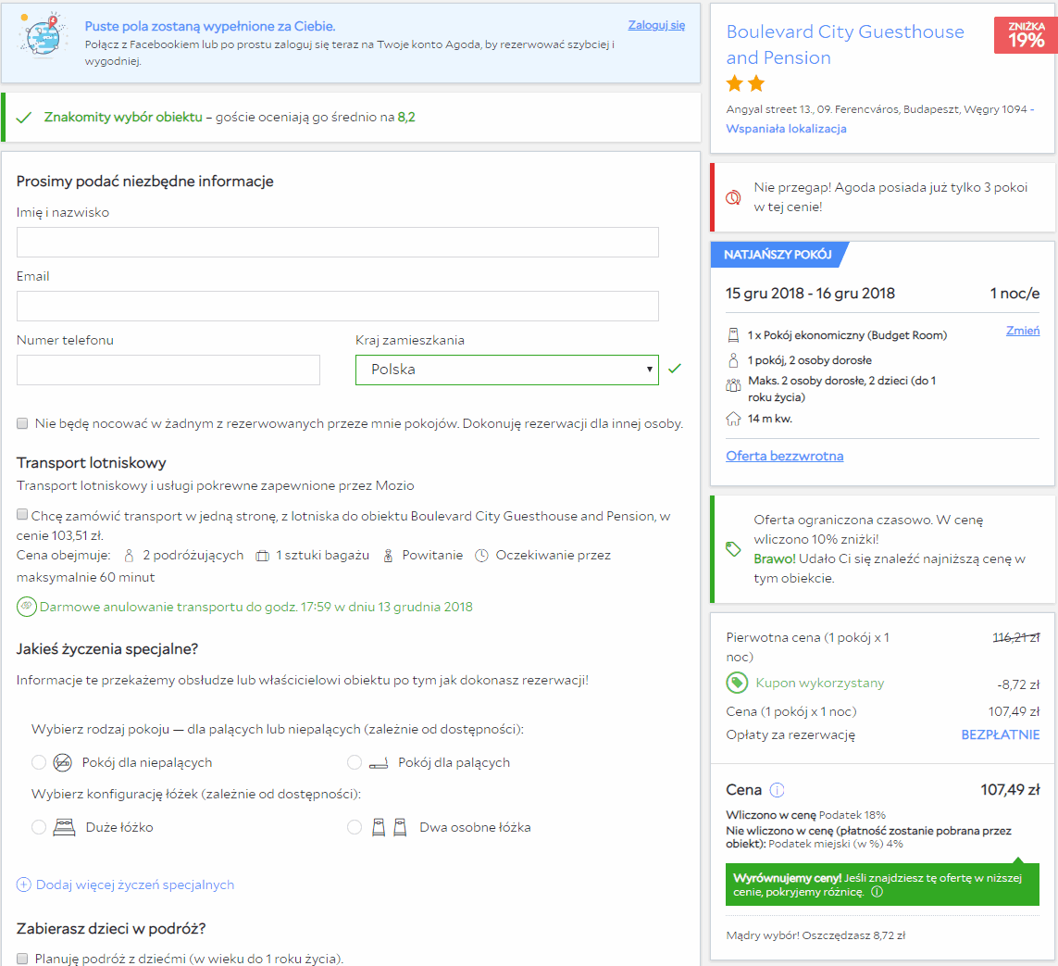Choose Dwa osobne łóżka radio option
1058x966 pixels.
[x=355, y=827]
